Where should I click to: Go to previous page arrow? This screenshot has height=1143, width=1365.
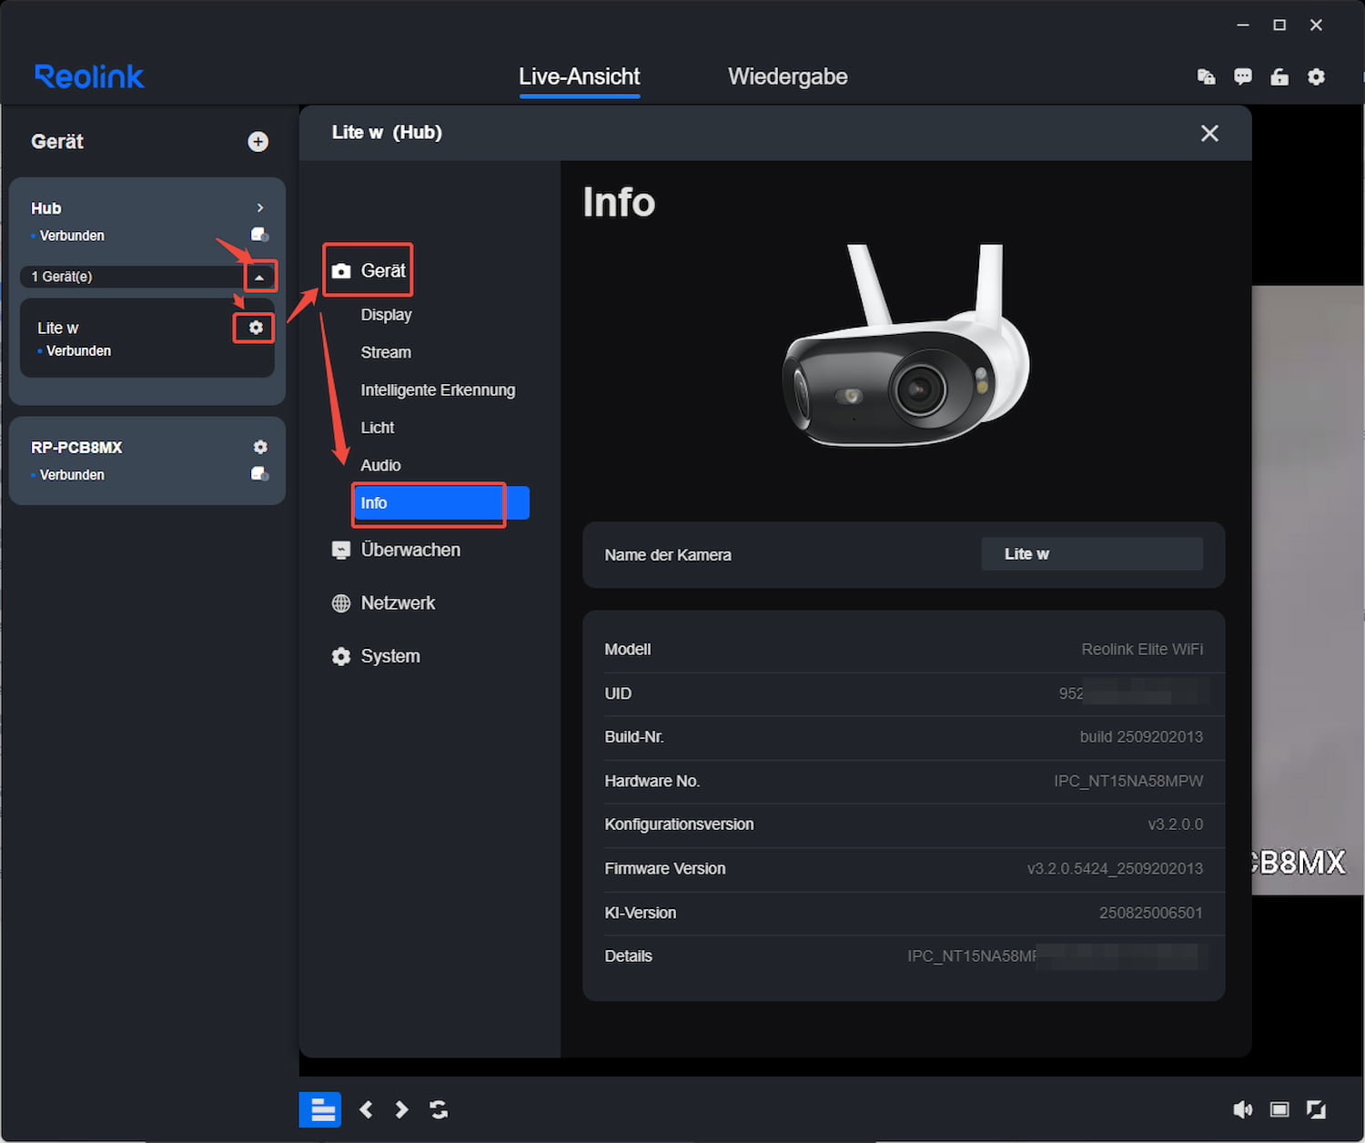pos(366,1109)
